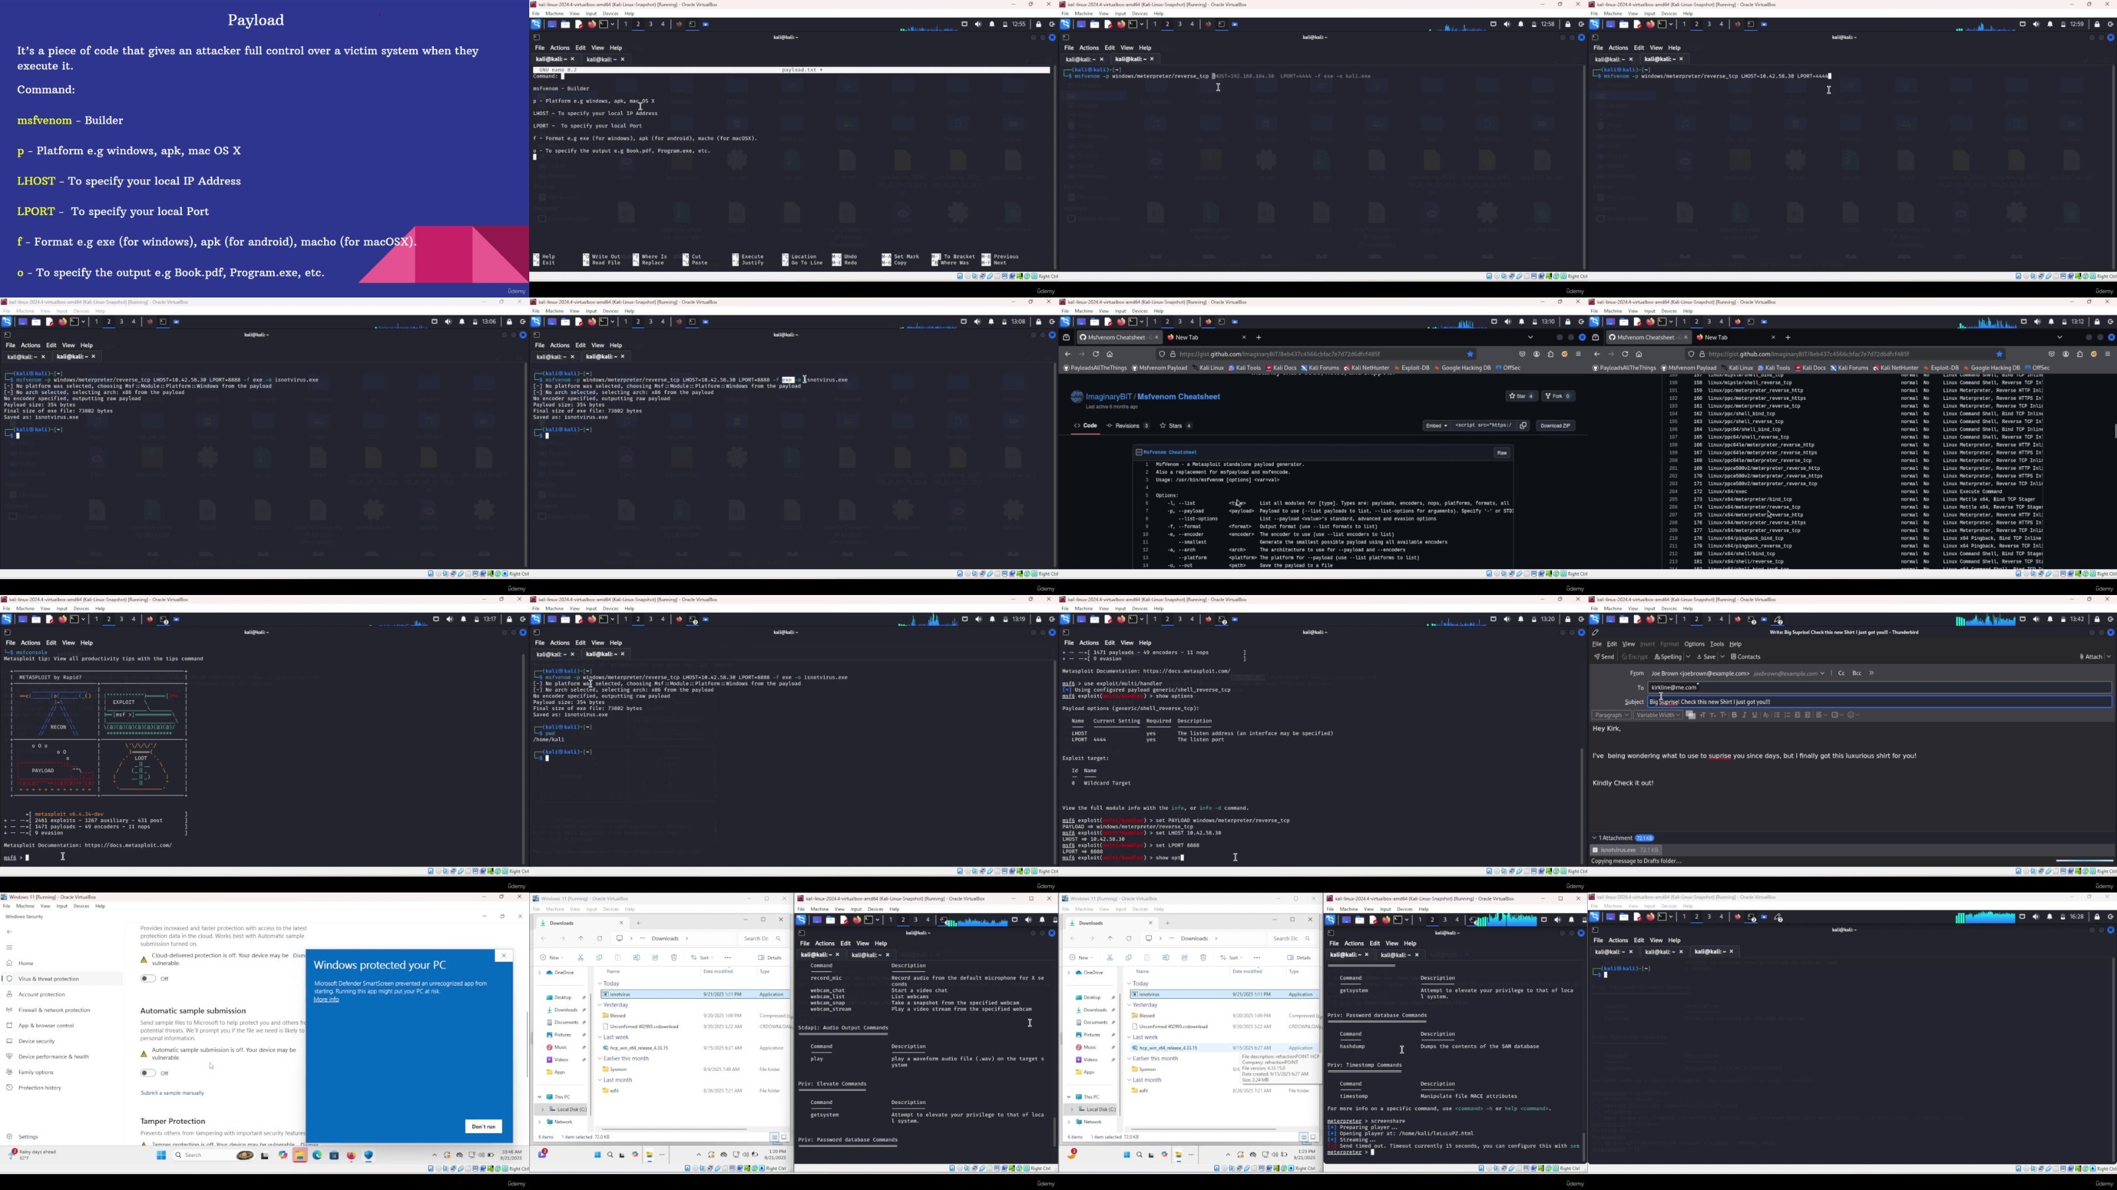This screenshot has width=2117, height=1190.
Task: Apply Underline formatting in Thunderbird message toolbar
Action: click(1754, 715)
